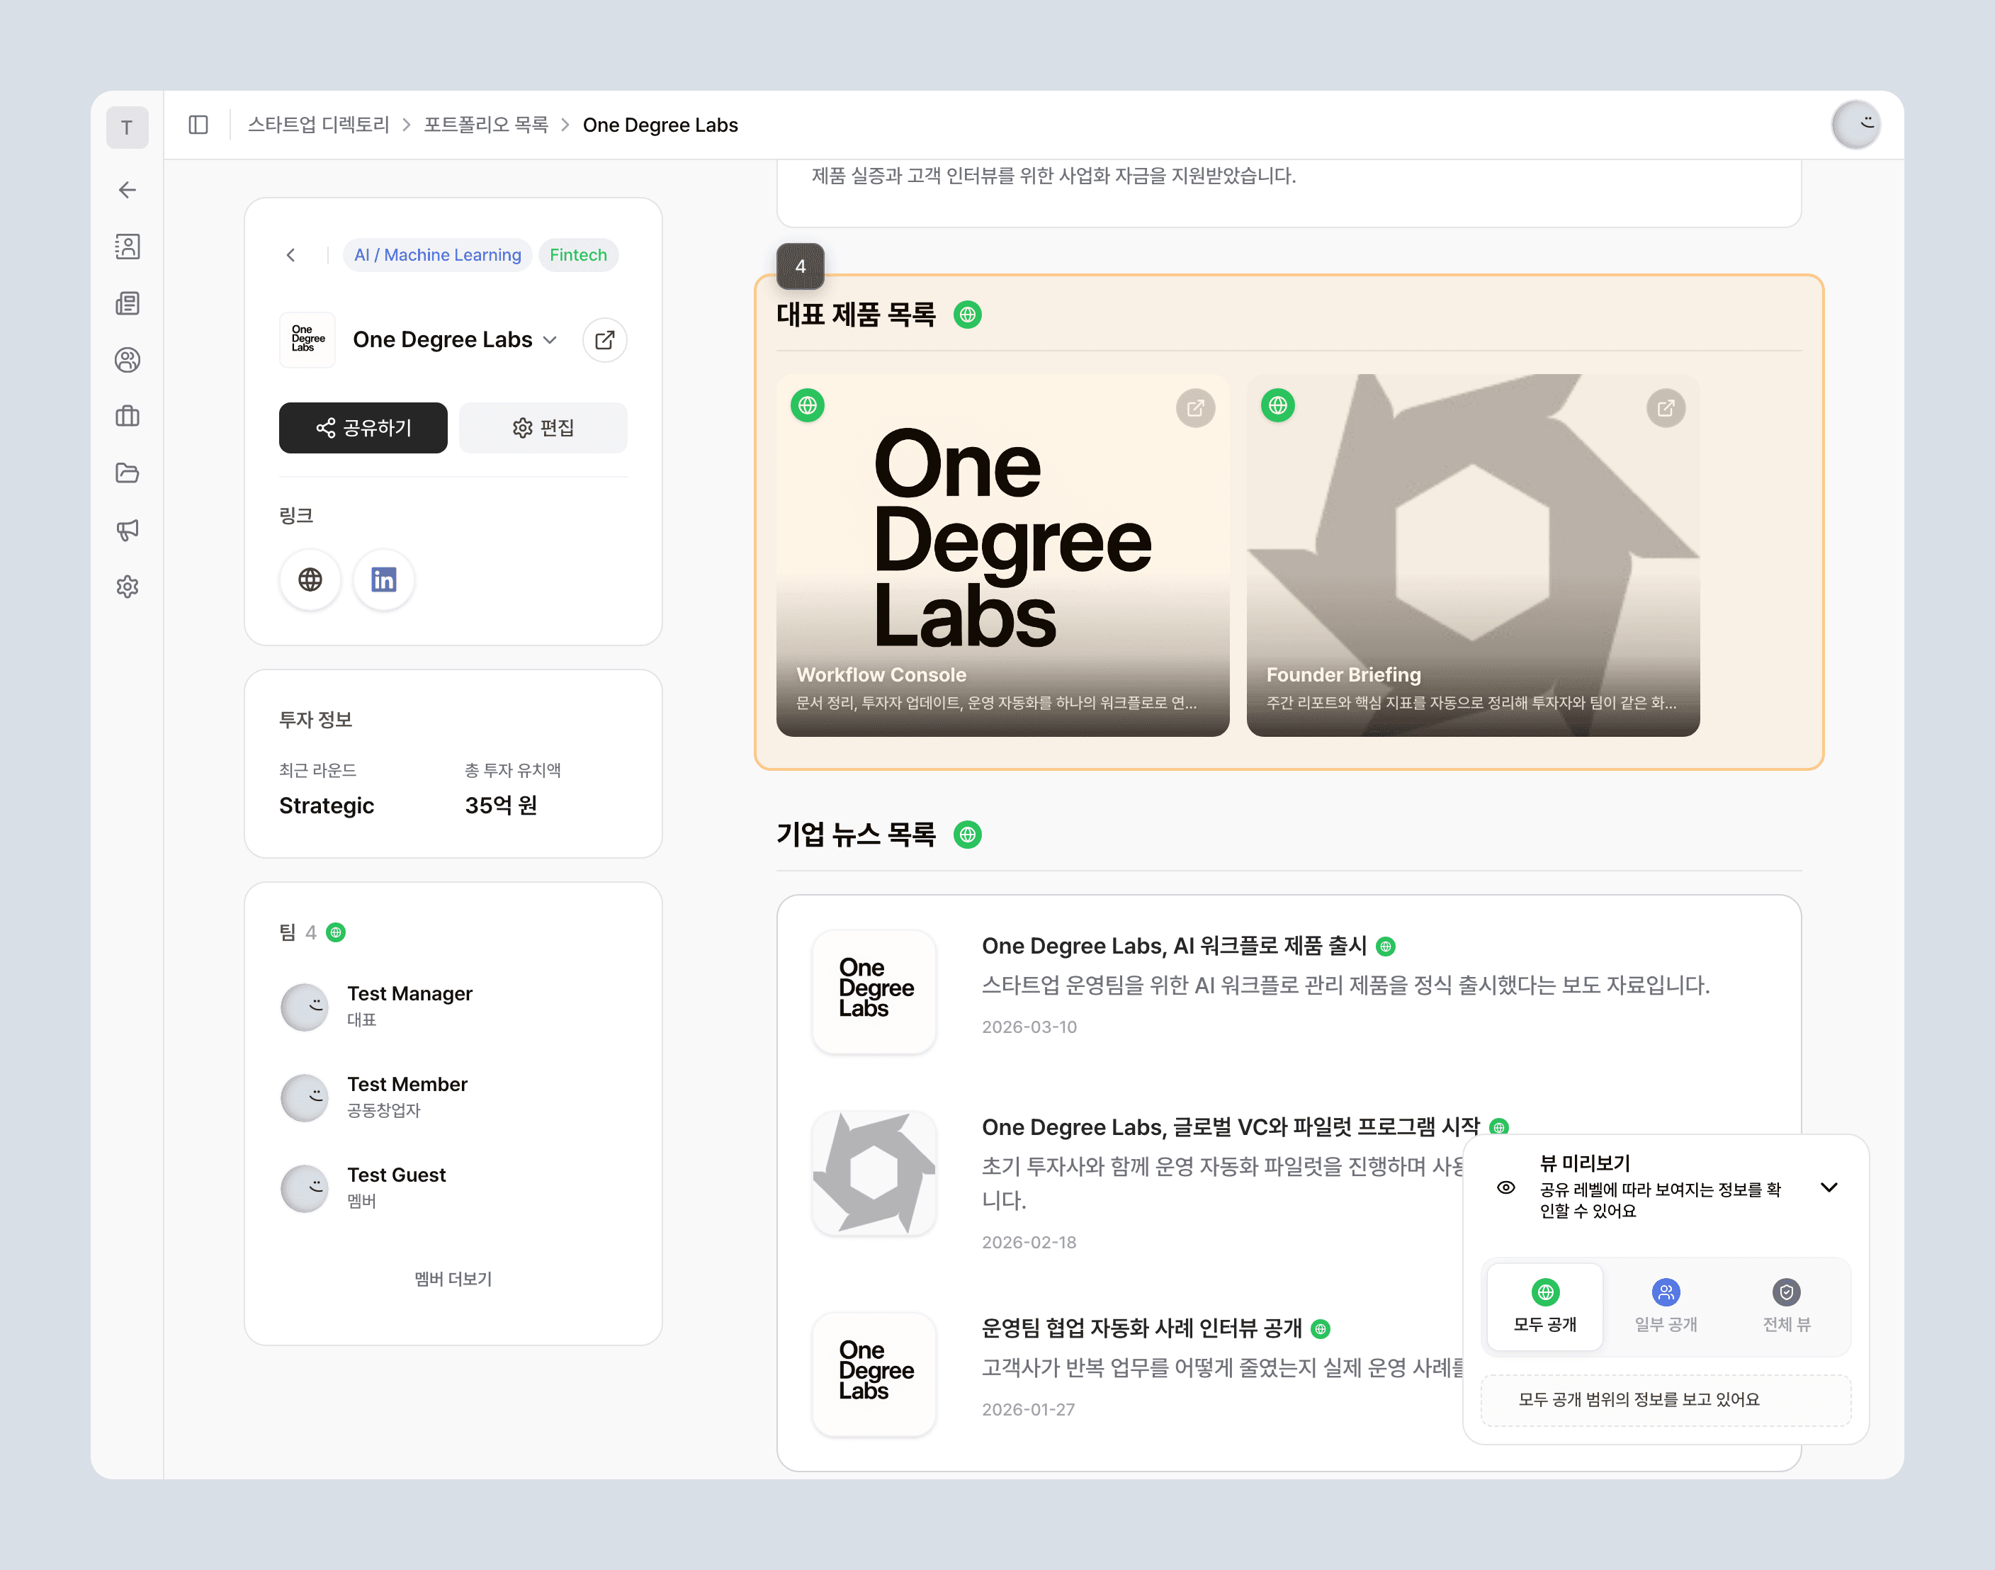
Task: Click 모두 공개 범위의 정보를 보고 있어요 notice
Action: click(x=1665, y=1400)
